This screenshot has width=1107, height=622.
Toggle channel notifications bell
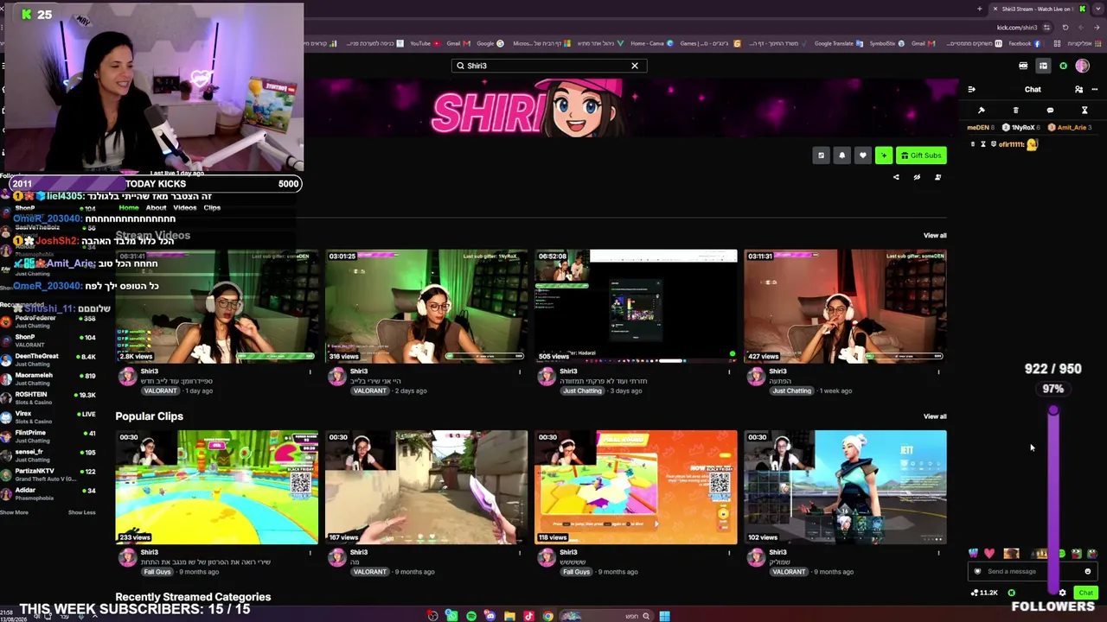841,155
